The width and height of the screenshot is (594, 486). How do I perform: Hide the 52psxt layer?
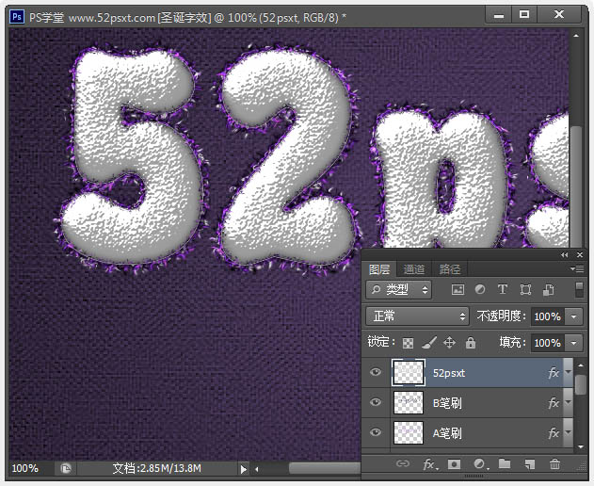click(x=376, y=373)
